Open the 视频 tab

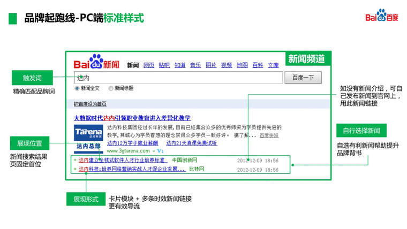click(x=227, y=65)
